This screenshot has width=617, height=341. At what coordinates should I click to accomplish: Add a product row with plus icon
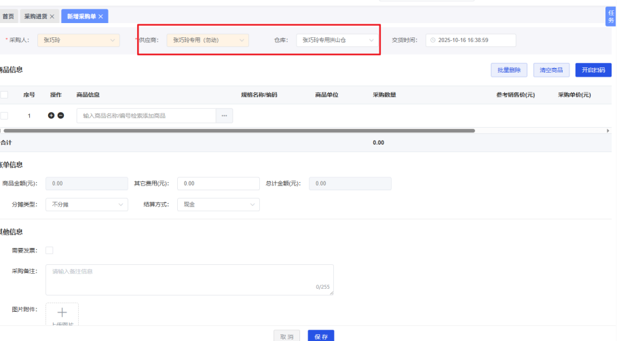(x=51, y=115)
